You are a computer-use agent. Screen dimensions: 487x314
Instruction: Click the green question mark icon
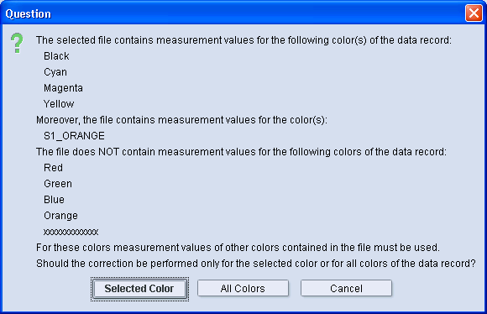click(x=17, y=43)
